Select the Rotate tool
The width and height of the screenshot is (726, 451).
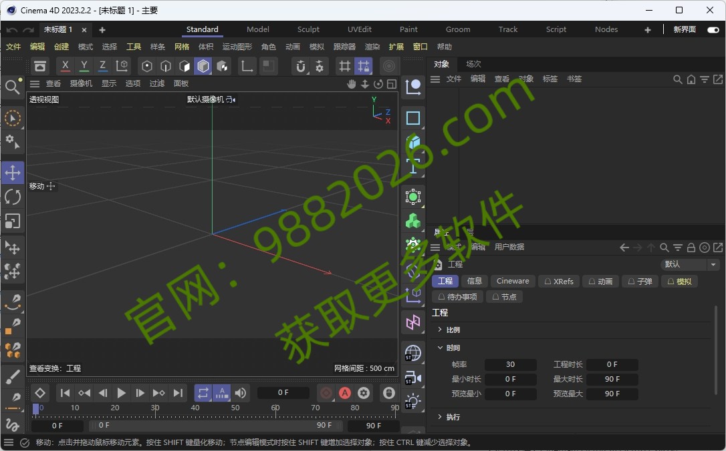13,197
